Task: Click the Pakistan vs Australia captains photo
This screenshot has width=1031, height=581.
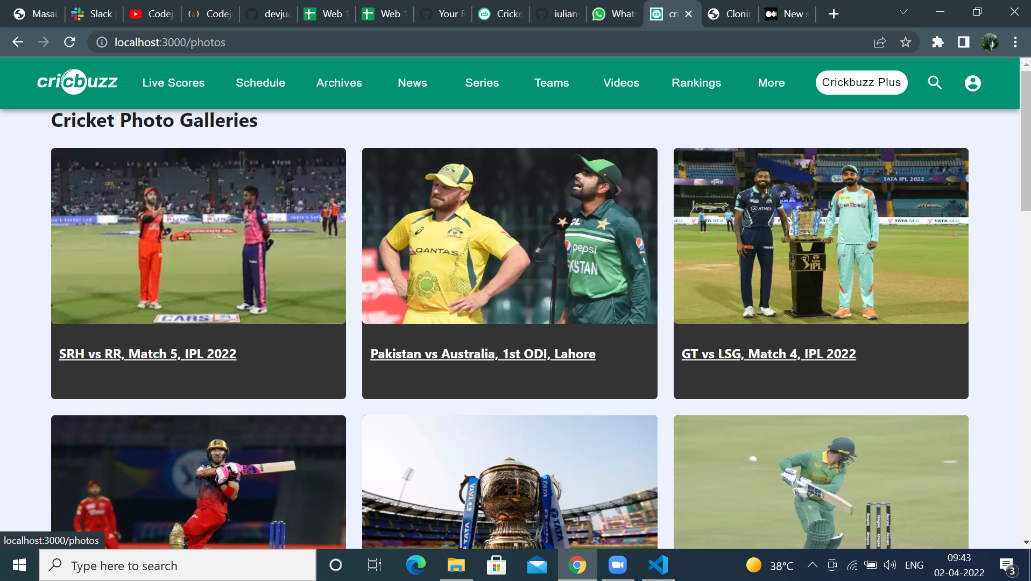Action: tap(510, 236)
